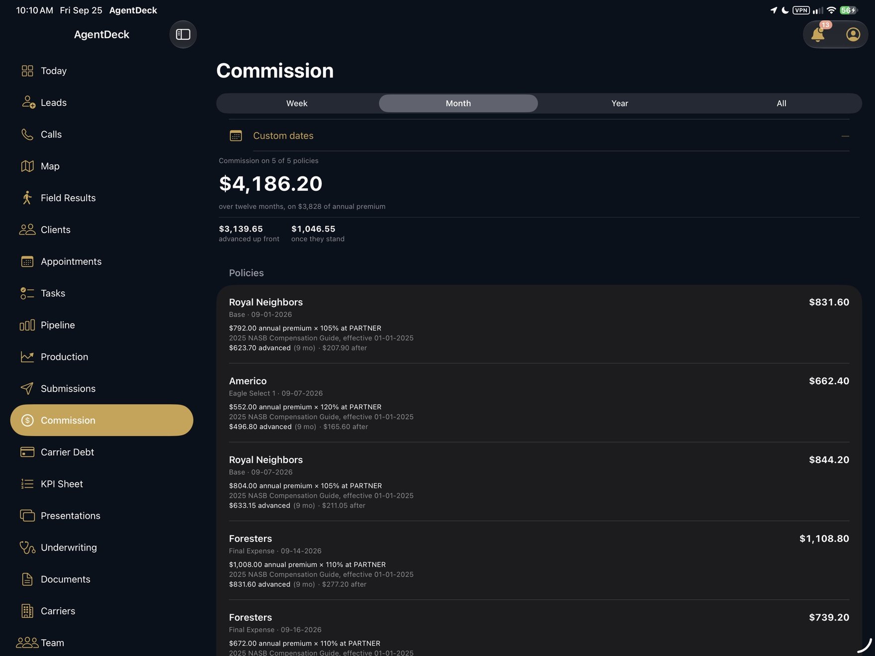Click the battery indicator in status bar
The image size is (875, 656).
point(848,10)
